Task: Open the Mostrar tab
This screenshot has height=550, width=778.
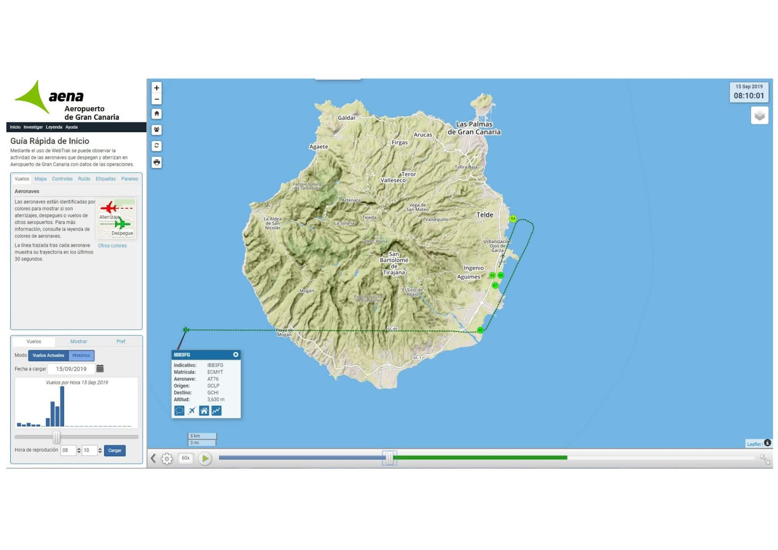Action: (x=78, y=341)
